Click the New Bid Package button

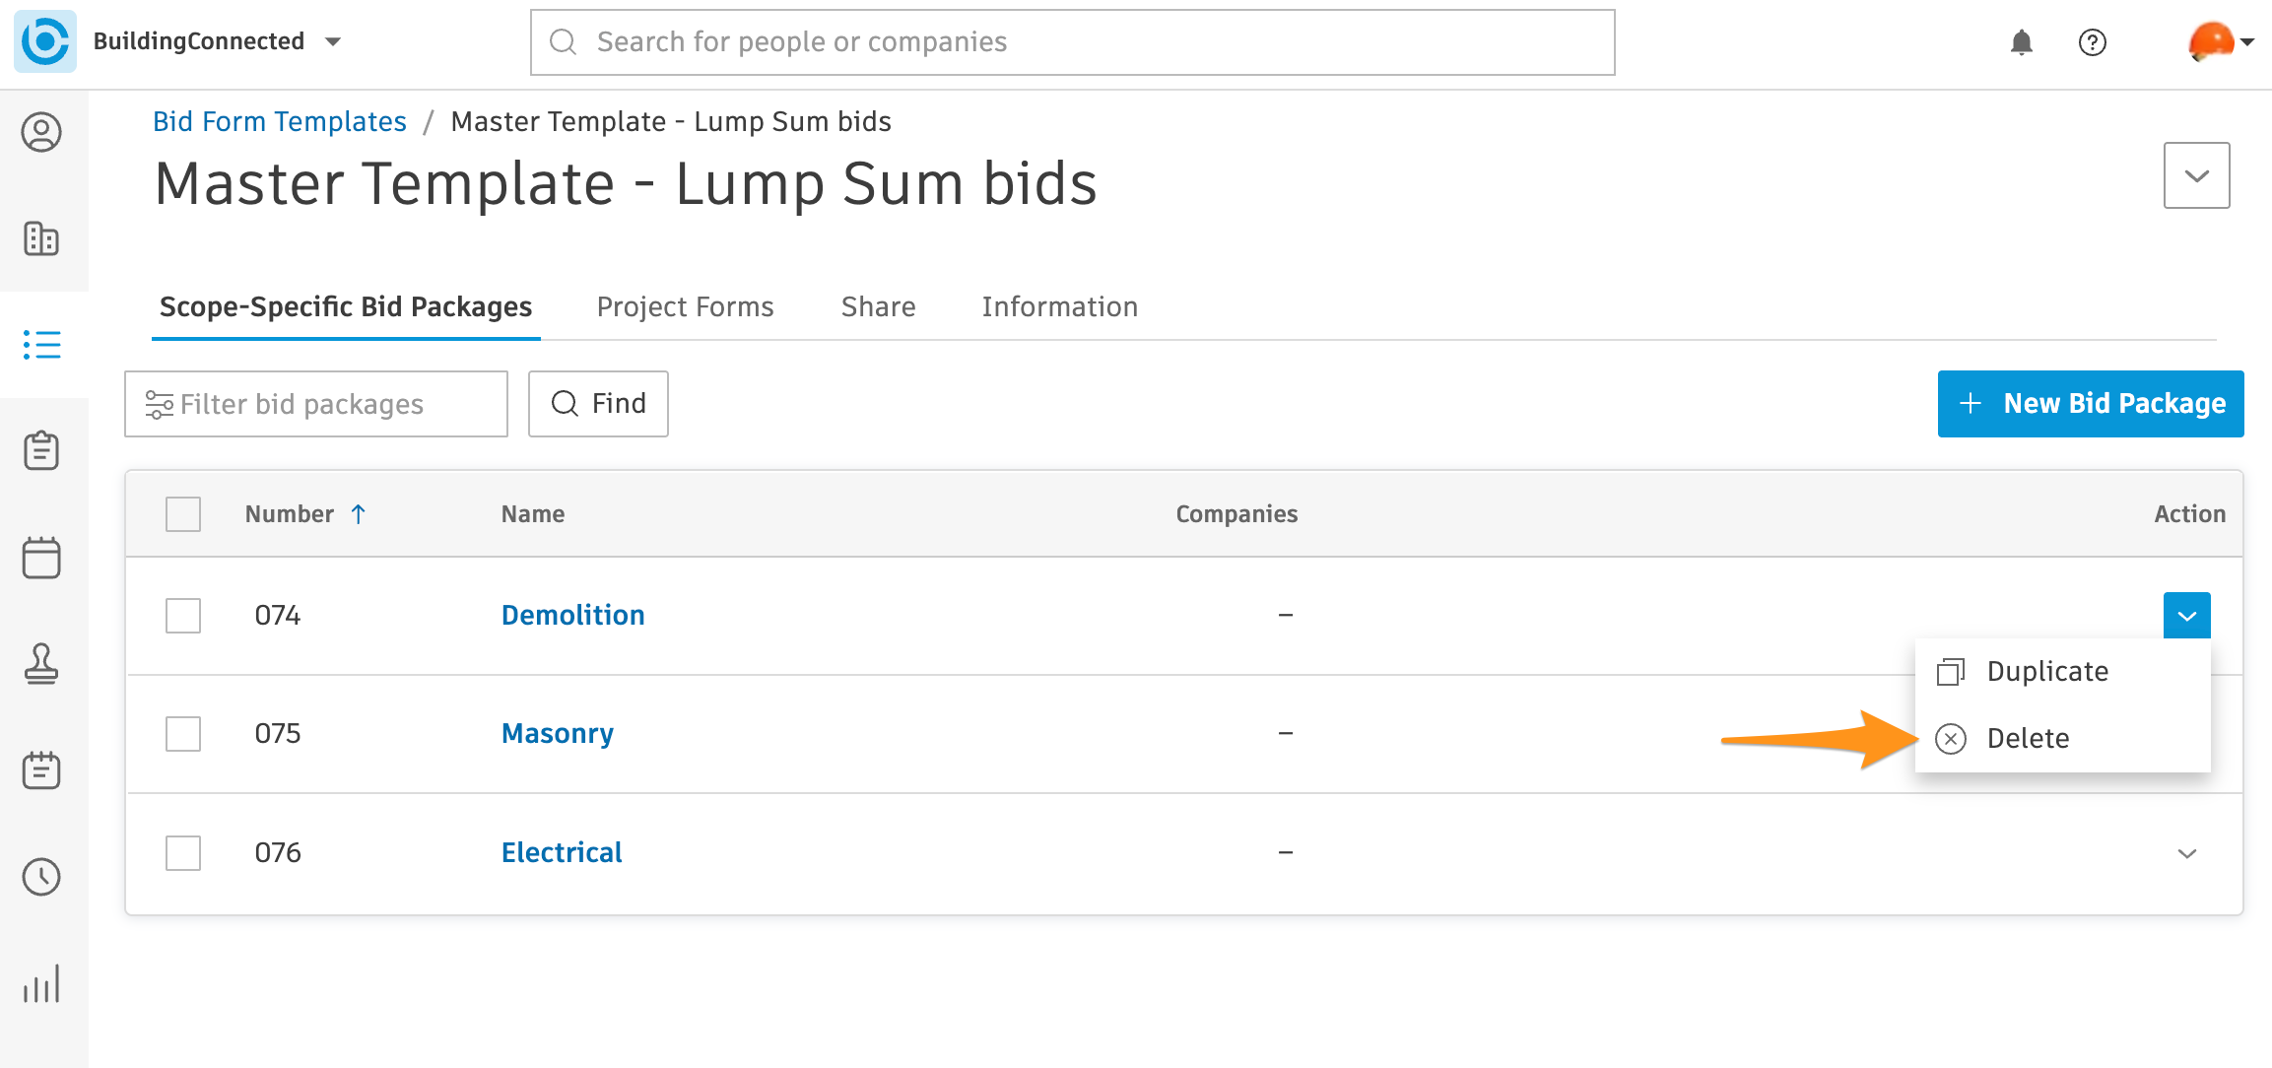click(2090, 403)
